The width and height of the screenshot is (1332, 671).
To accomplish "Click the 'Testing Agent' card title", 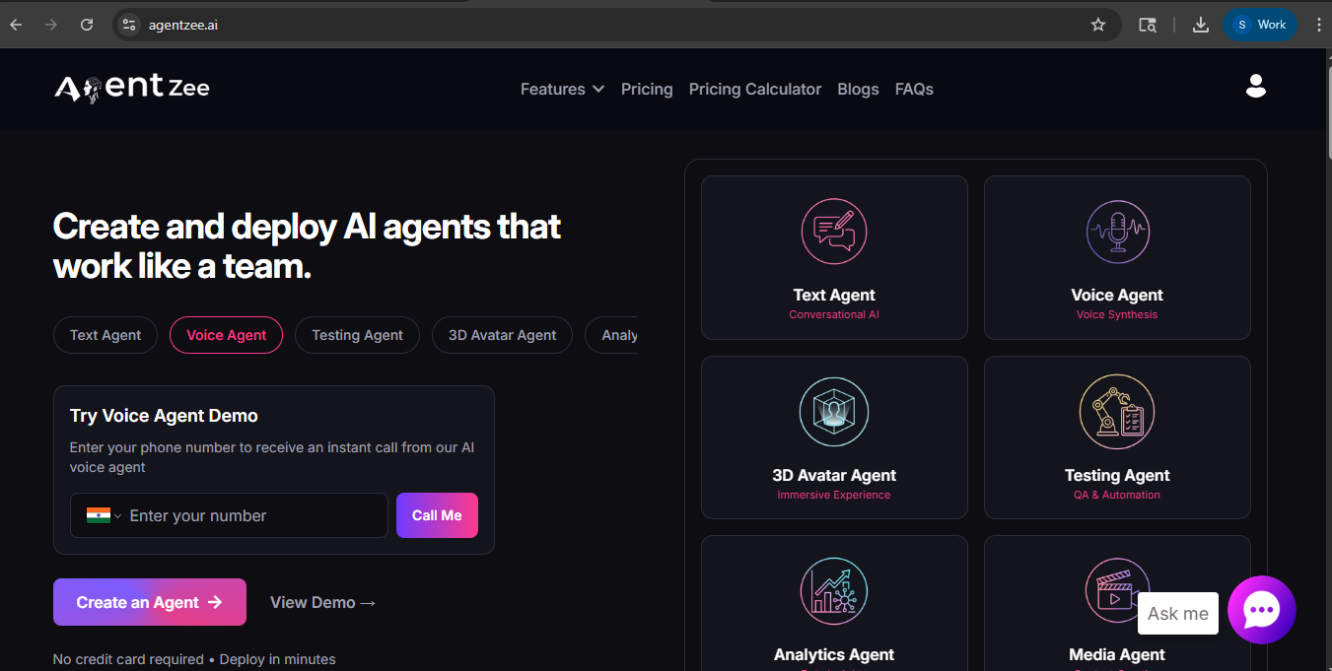I will (x=1117, y=475).
